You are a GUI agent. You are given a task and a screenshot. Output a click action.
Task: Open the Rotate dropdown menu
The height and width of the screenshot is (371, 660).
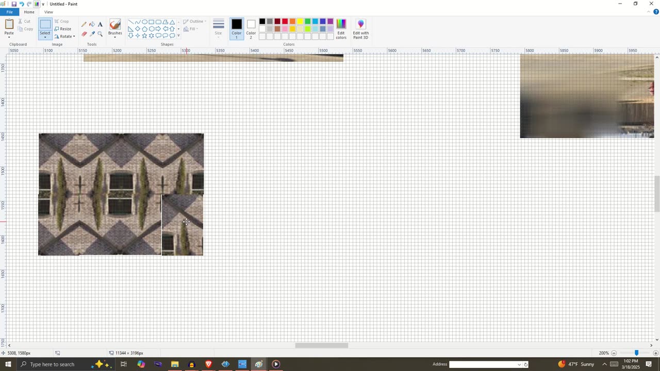coord(64,36)
